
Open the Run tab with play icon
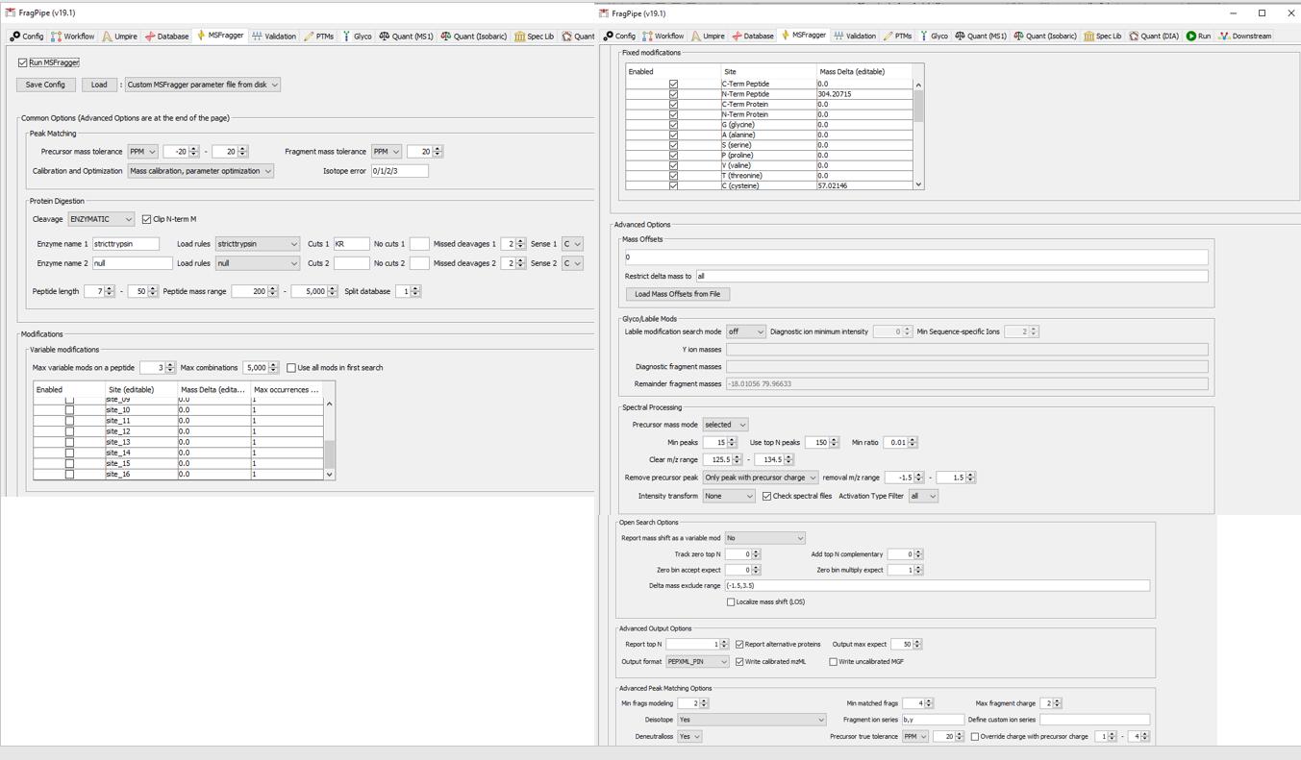click(x=1190, y=36)
